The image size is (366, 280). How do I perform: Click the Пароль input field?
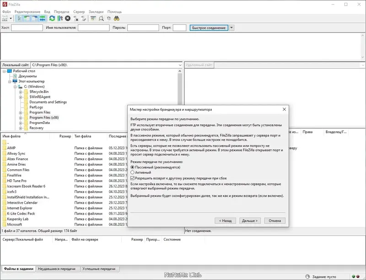pyautogui.click(x=143, y=28)
